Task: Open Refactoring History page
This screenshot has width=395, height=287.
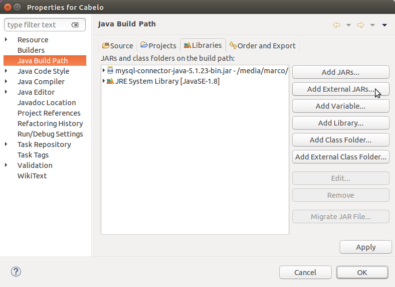Action: click(x=50, y=124)
